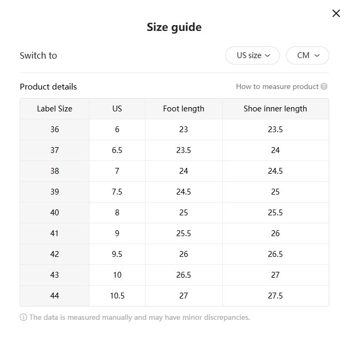Viewport: 349px width, 339px height.
Task: Select the Shoe inner length column header
Action: (275, 109)
